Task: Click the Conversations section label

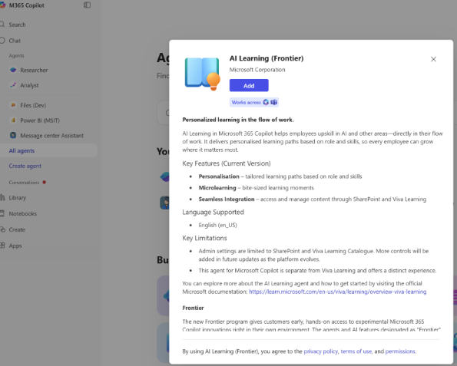Action: coord(24,183)
